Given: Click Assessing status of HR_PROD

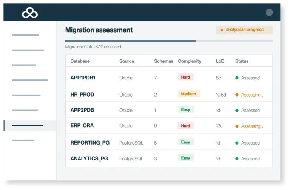Looking at the screenshot, I should click(x=249, y=95).
